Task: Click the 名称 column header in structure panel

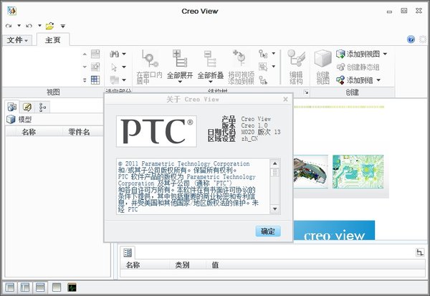Action: tap(29, 132)
